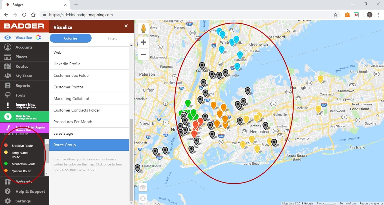Open the browser profile avatar

[x=370, y=15]
